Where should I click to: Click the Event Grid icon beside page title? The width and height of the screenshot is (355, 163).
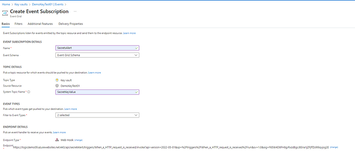5,13
